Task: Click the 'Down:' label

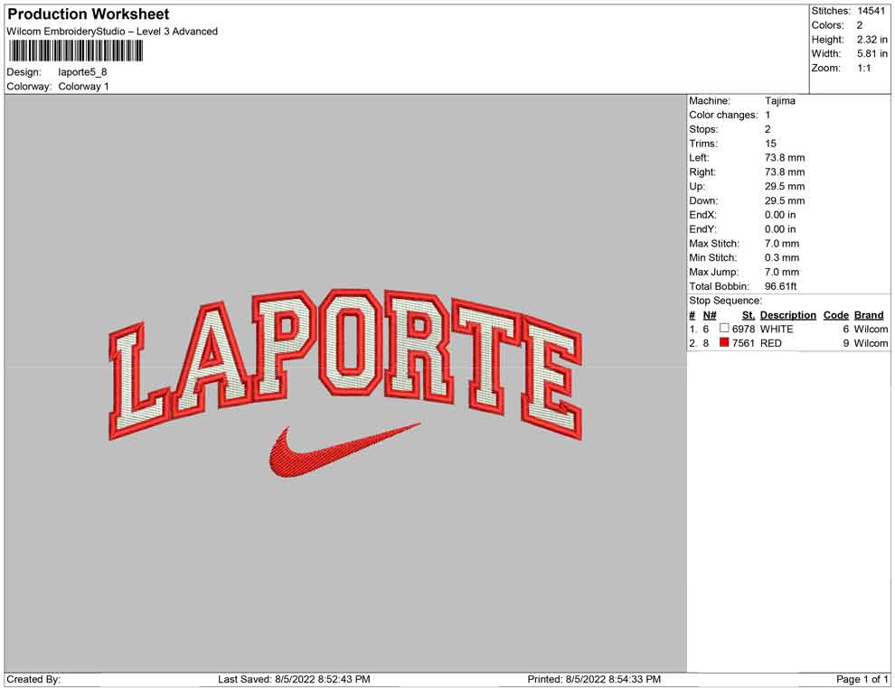Action: [703, 200]
